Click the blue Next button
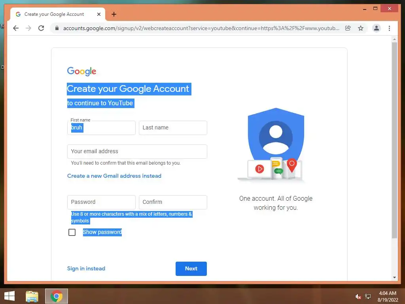The height and width of the screenshot is (304, 405). coord(191,269)
